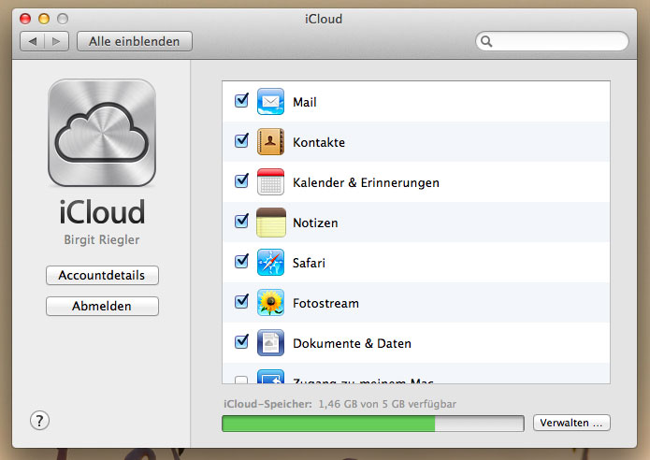Click the Kalender & Erinnerungen calendar icon
Screen dimensions: 650x460
tap(270, 181)
